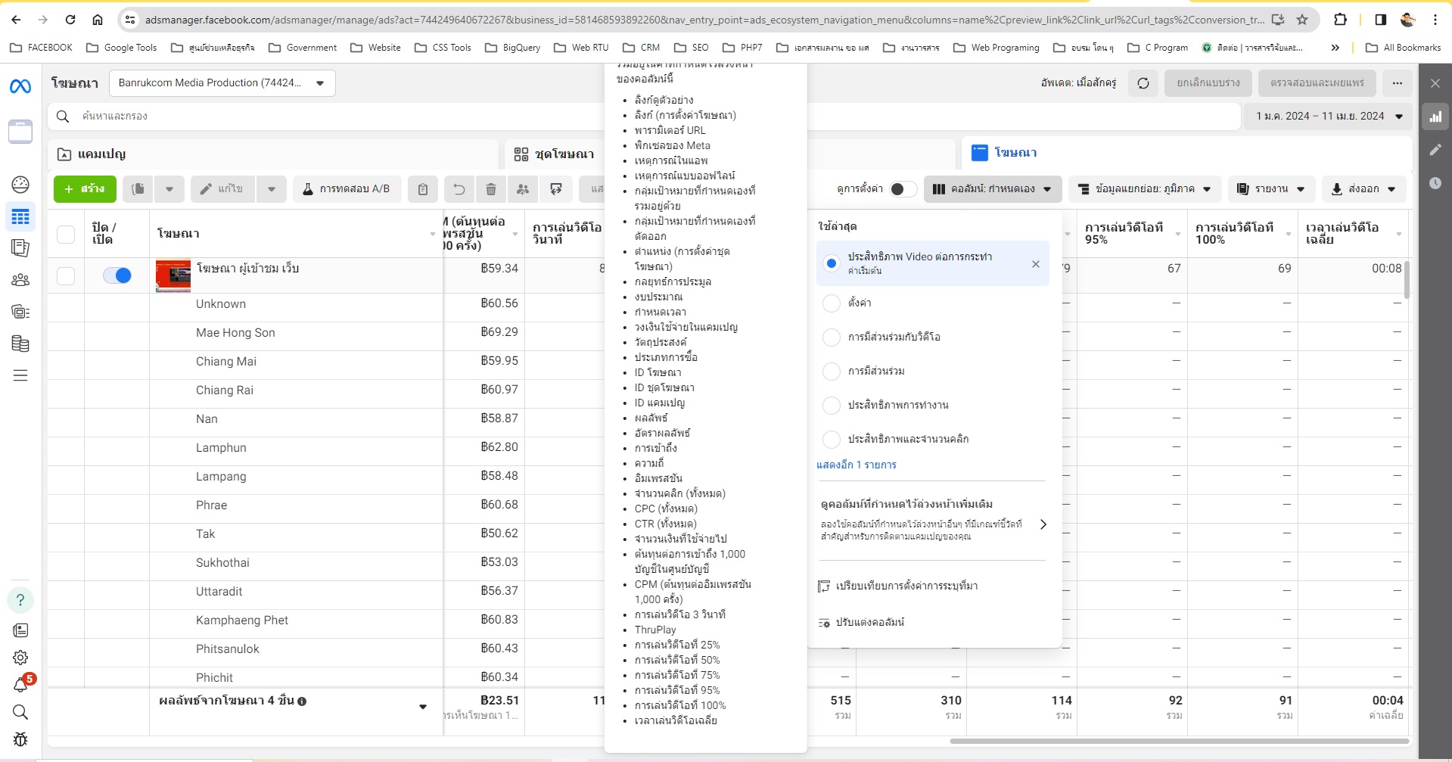Check the ad row checkbox
This screenshot has width=1452, height=762.
[66, 276]
